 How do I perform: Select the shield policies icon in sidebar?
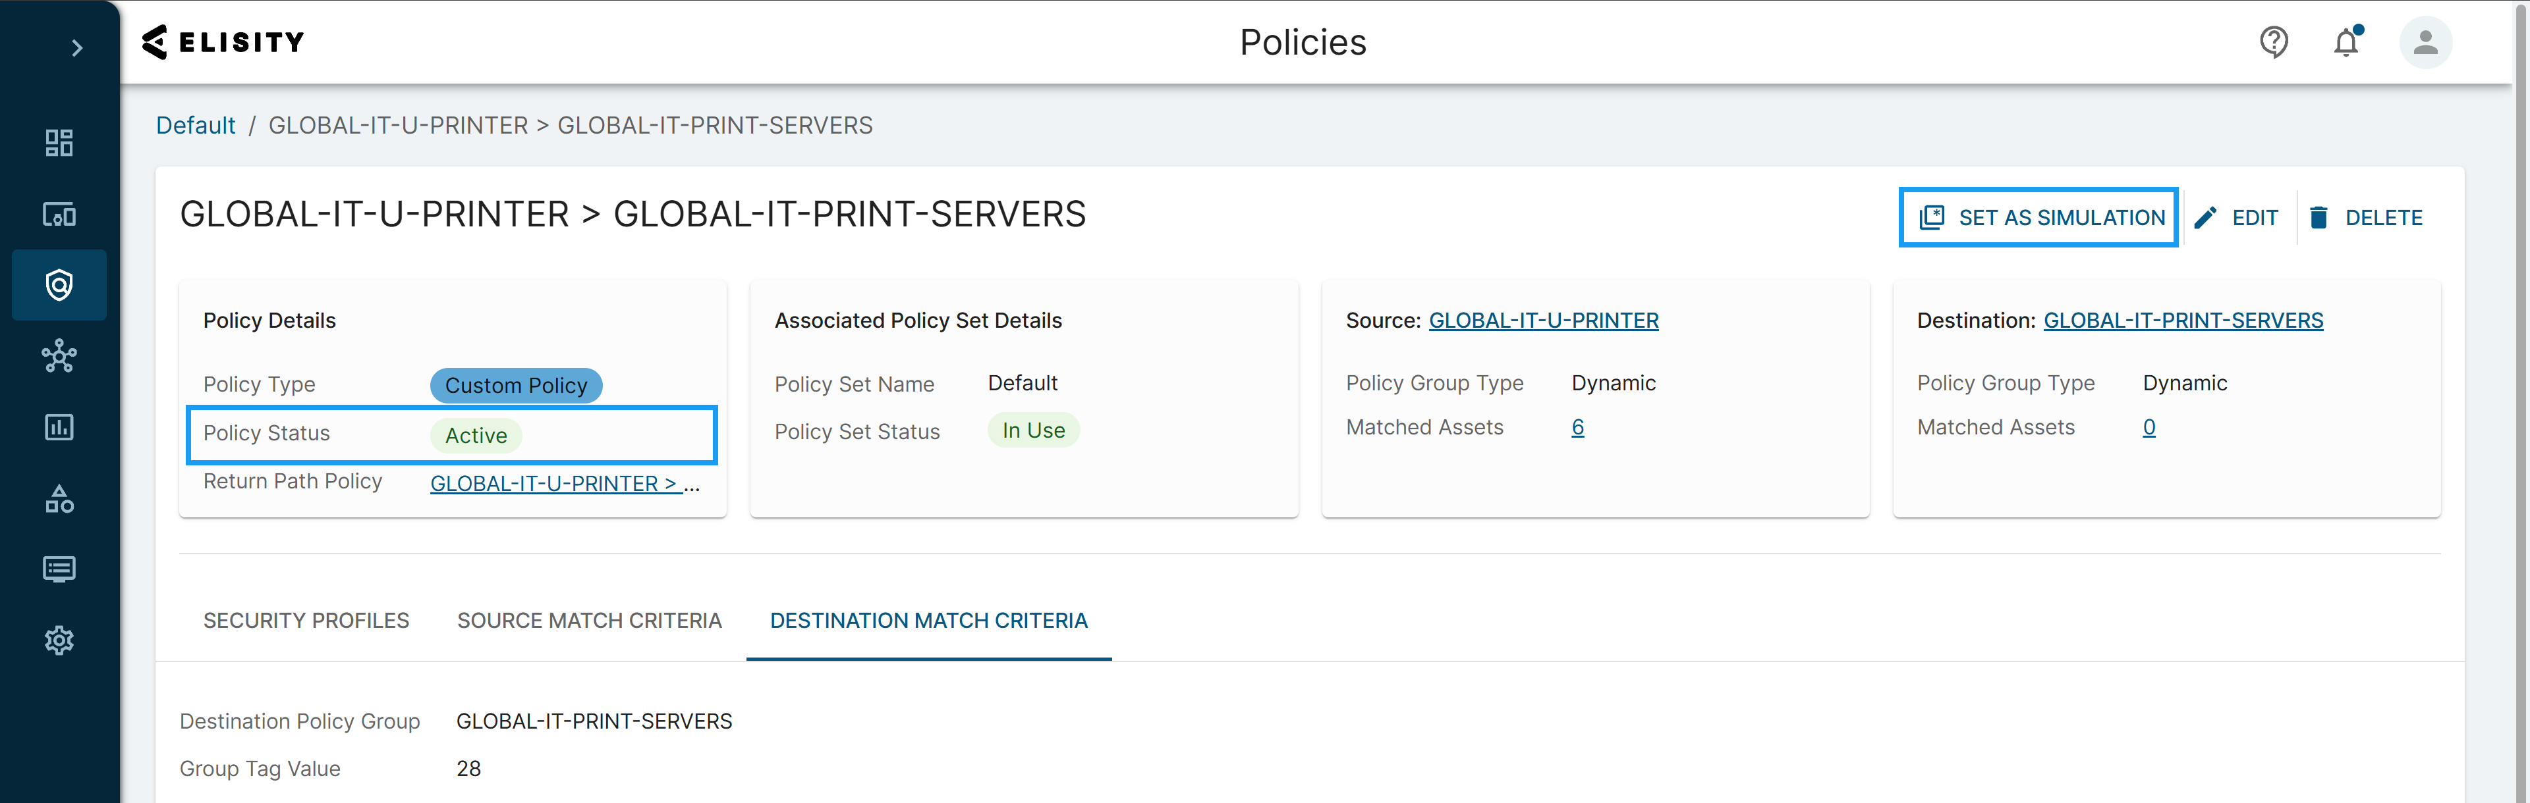tap(59, 285)
